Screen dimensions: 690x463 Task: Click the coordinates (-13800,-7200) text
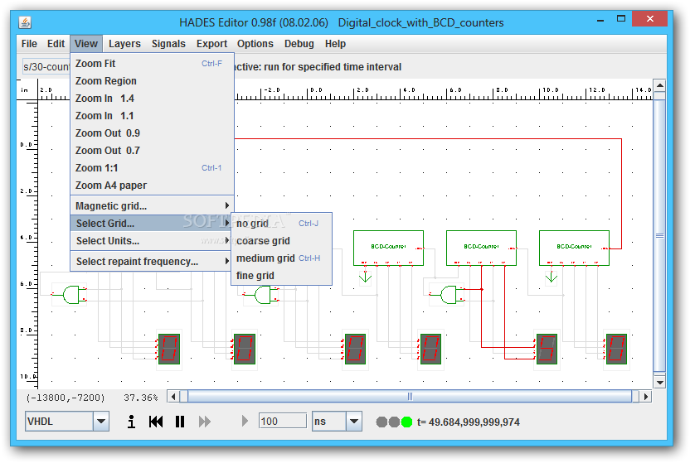click(x=66, y=398)
